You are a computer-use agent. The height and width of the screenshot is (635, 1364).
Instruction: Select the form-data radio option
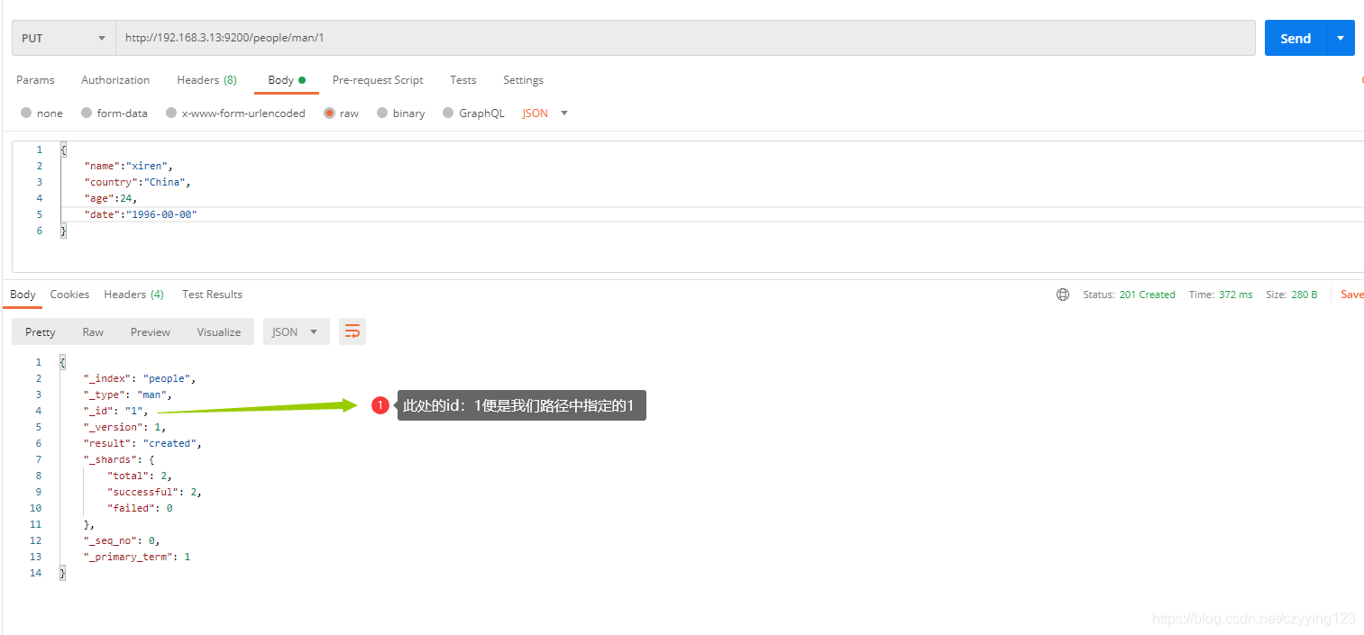point(87,113)
